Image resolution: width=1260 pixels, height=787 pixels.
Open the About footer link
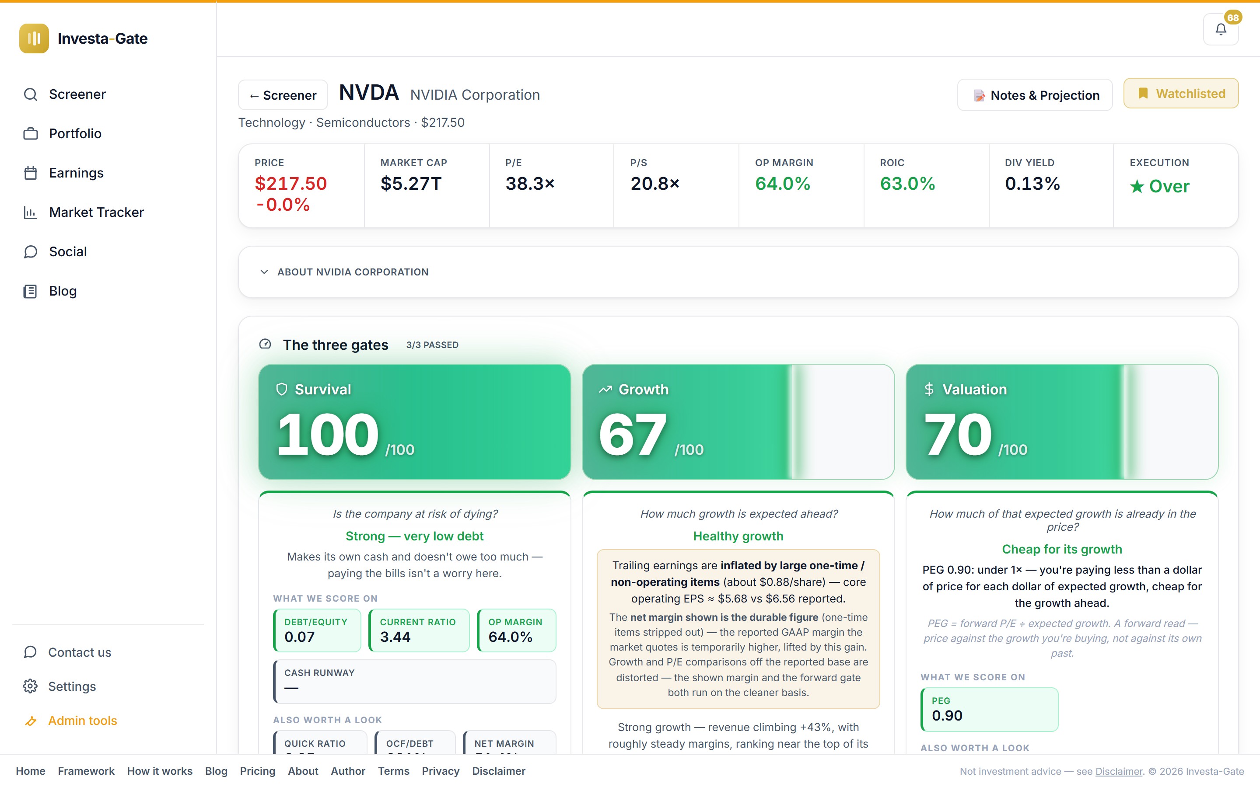pyautogui.click(x=302, y=771)
